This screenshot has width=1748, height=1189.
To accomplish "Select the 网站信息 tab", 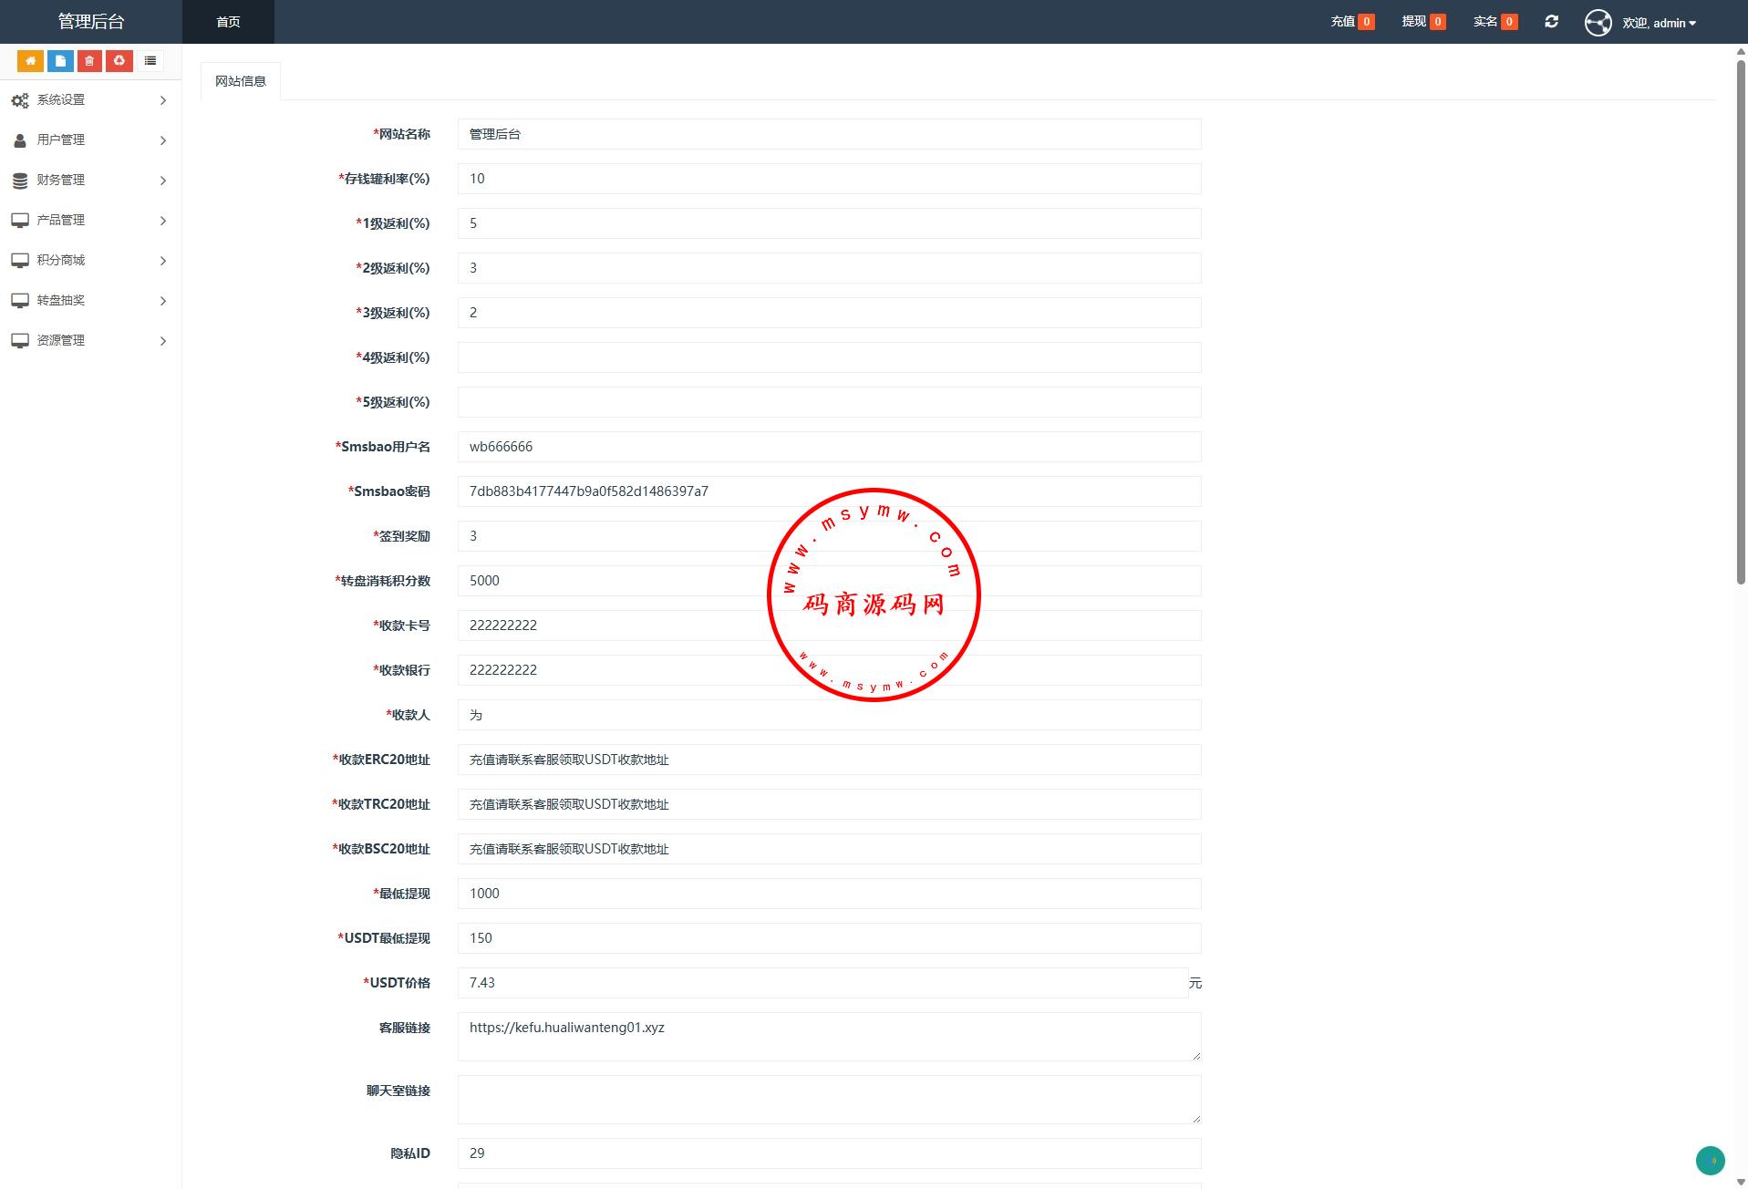I will coord(241,81).
